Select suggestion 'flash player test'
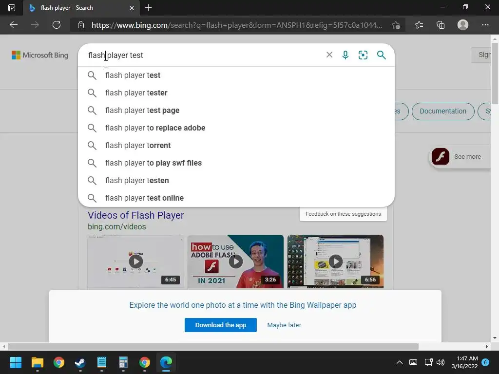Screen dimensions: 499x374 [x=236, y=75]
